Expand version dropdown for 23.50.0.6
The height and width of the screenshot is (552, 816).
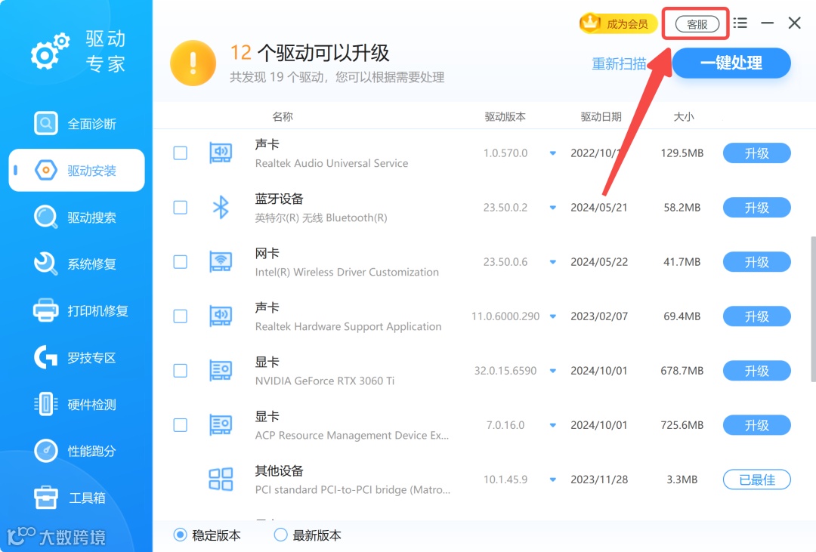[552, 262]
